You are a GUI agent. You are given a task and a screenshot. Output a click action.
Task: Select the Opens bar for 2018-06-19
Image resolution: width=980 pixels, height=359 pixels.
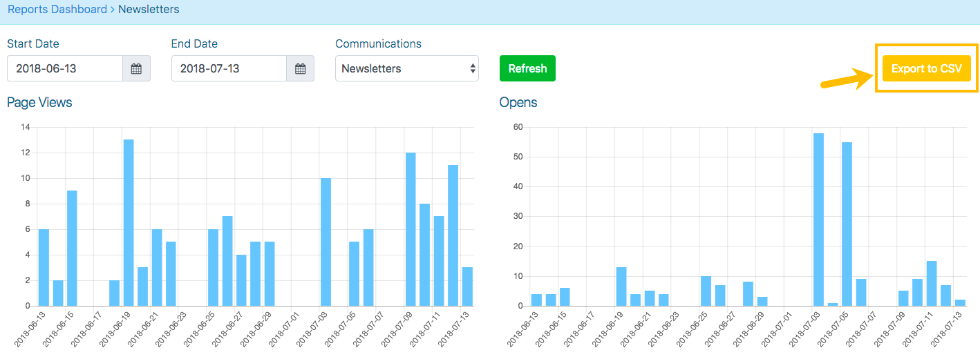pyautogui.click(x=621, y=287)
